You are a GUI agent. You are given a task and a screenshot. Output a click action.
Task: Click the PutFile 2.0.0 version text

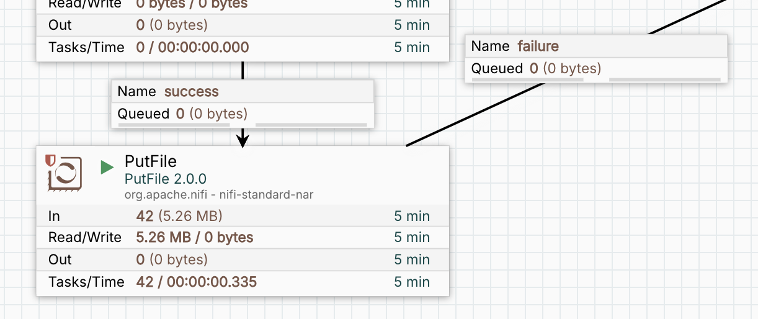tap(166, 179)
